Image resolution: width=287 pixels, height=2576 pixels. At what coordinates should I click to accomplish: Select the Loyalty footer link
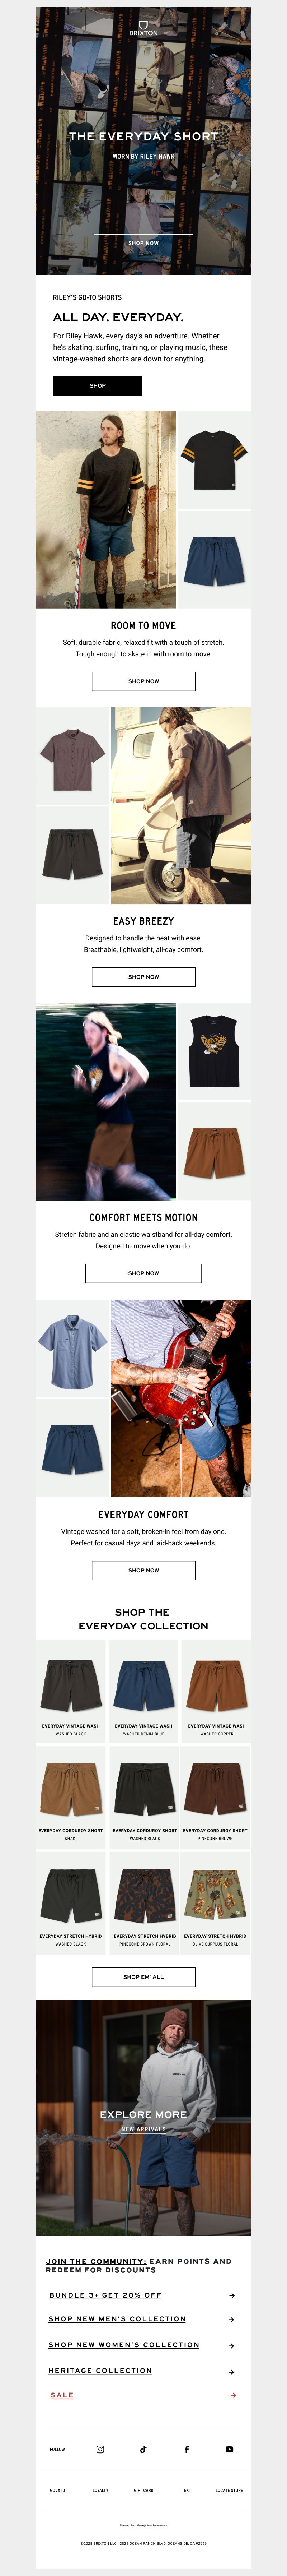click(x=100, y=2490)
